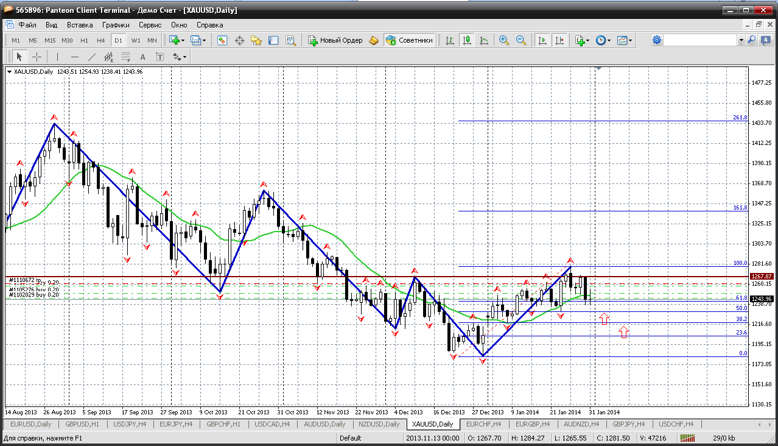
Task: Click the search input field
Action: pyautogui.click(x=700, y=40)
